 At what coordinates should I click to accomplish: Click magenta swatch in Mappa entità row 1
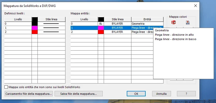coord(101,28)
